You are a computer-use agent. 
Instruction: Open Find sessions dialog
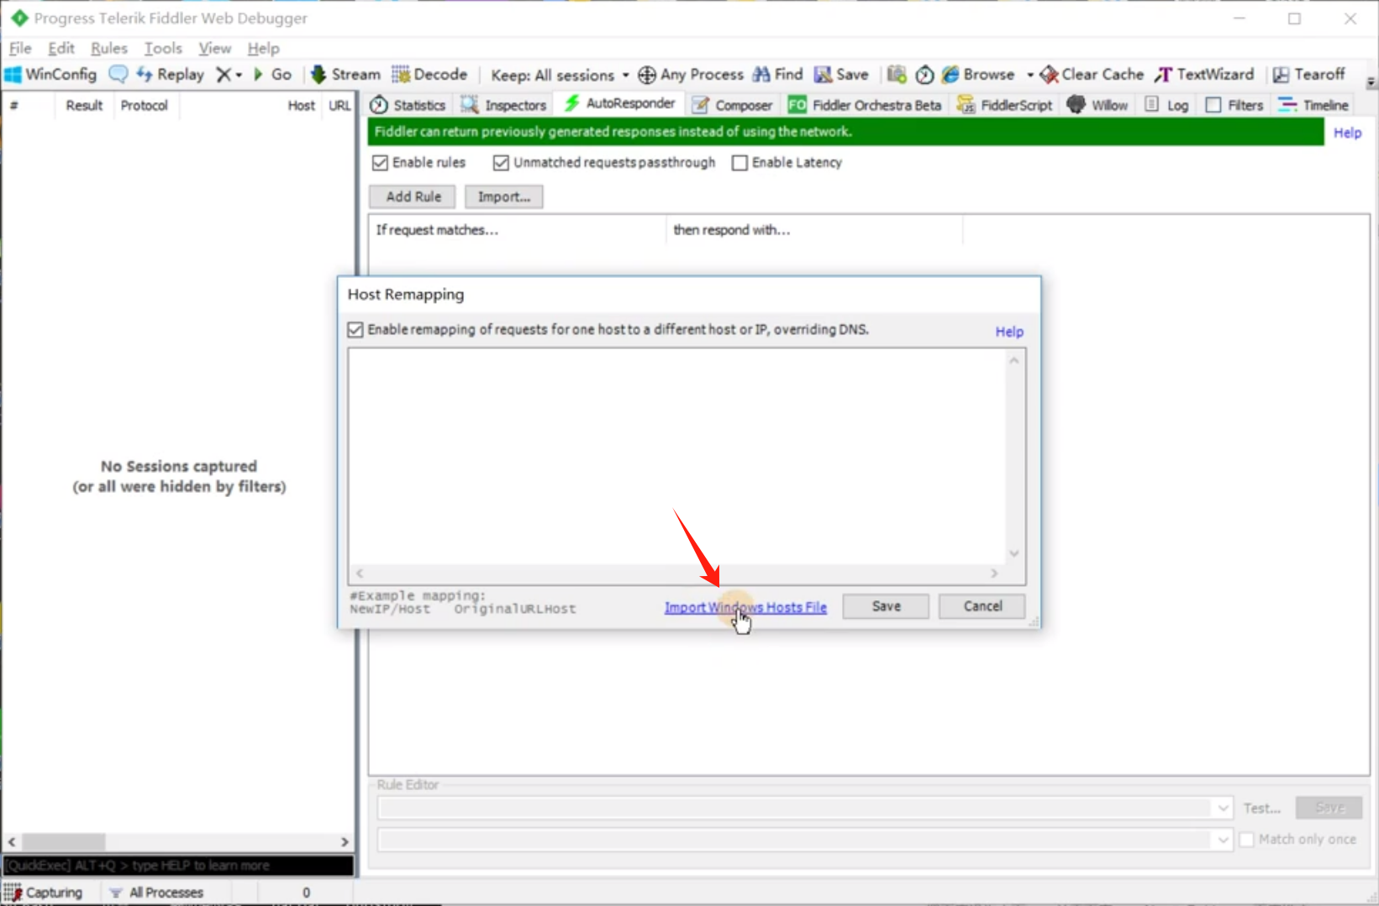(x=777, y=75)
